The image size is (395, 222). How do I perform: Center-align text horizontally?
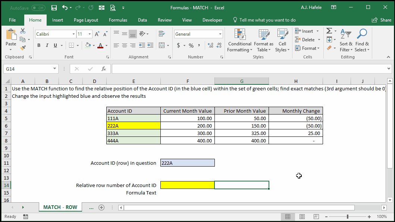tap(125, 45)
